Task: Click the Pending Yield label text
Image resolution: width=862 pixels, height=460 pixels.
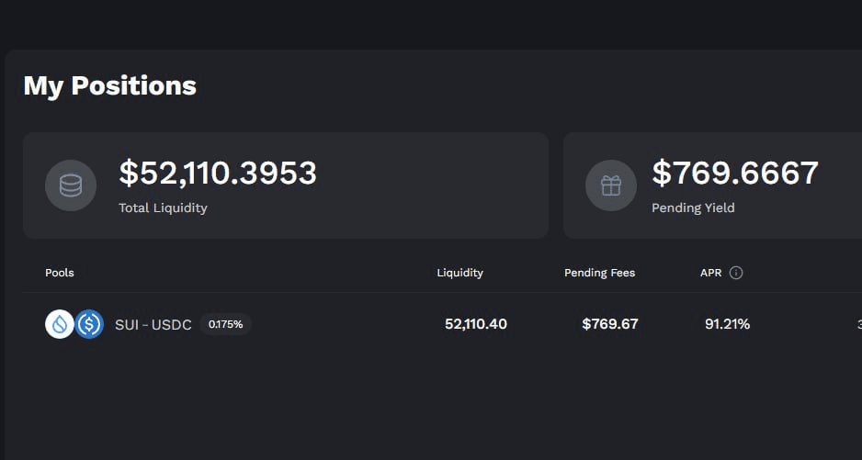Action: (x=693, y=208)
